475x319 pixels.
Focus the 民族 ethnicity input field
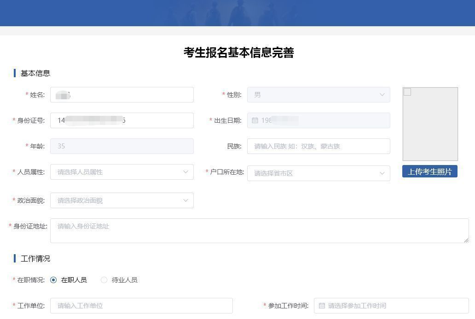click(x=319, y=146)
